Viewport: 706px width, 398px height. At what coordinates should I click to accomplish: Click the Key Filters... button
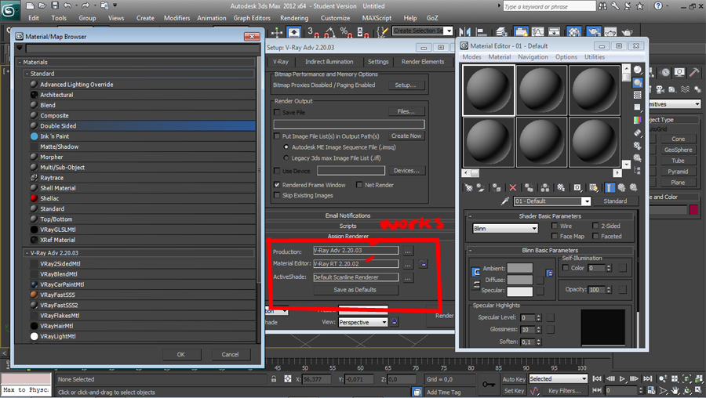click(x=564, y=391)
